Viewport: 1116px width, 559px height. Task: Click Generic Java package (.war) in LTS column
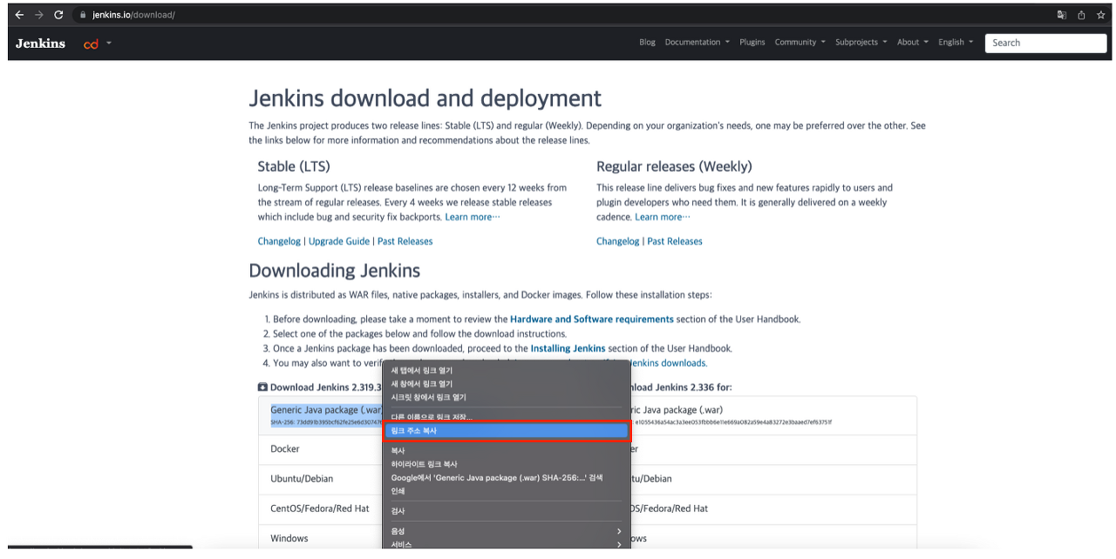326,409
